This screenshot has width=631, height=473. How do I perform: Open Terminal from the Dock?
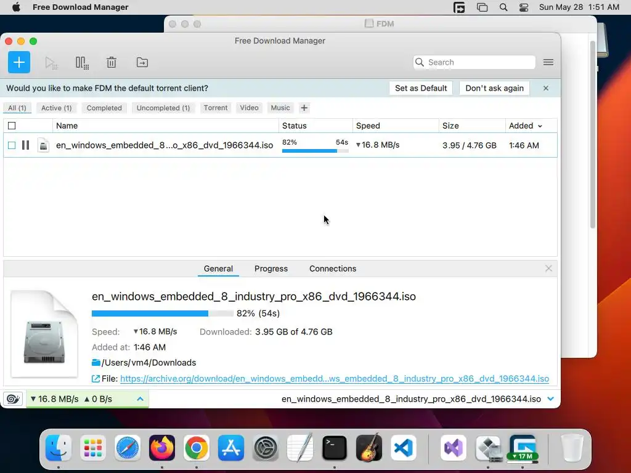click(335, 448)
